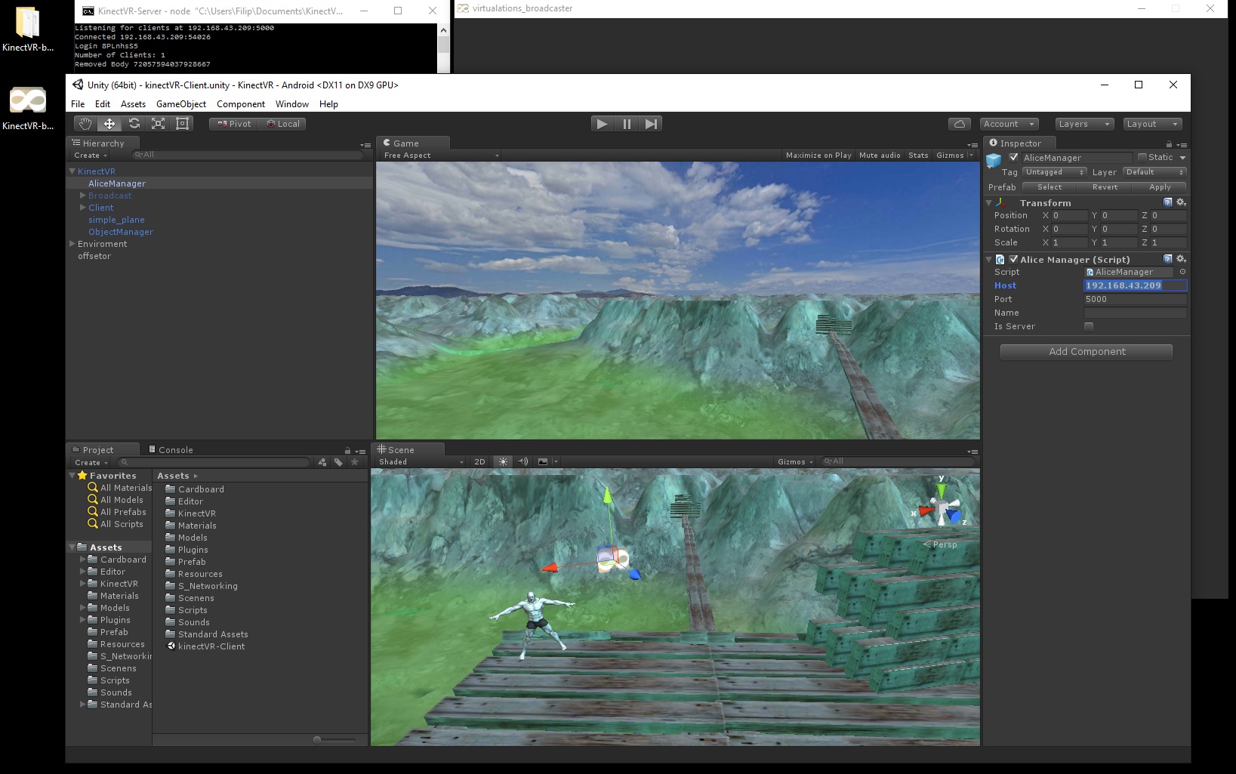Open the GameObject menu
Screen dimensions: 1236x774
click(x=180, y=104)
